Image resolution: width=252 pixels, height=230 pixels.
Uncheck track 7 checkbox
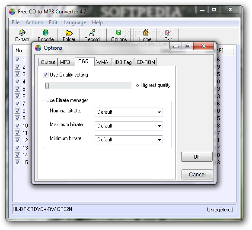click(x=17, y=103)
